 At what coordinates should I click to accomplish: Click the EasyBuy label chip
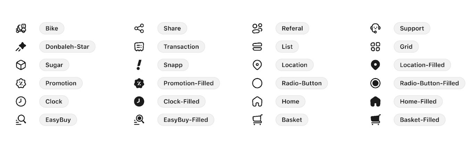pyautogui.click(x=58, y=120)
